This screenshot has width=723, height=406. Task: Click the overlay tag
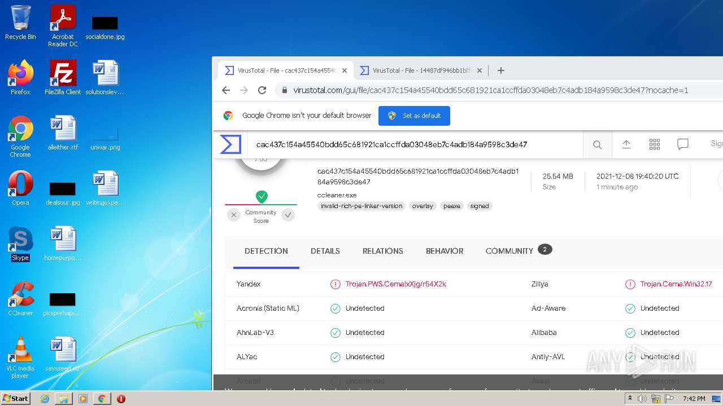pyautogui.click(x=423, y=206)
